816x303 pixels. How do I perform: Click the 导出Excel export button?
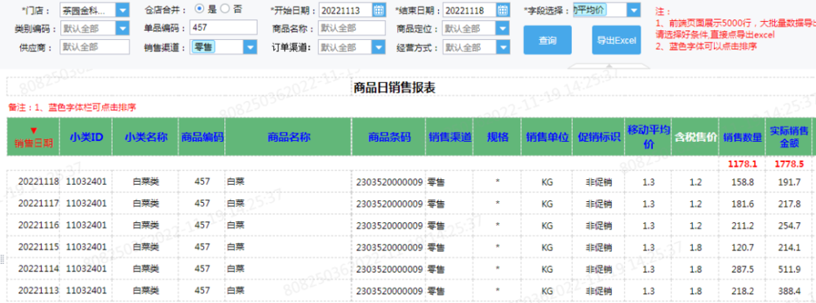(x=616, y=40)
